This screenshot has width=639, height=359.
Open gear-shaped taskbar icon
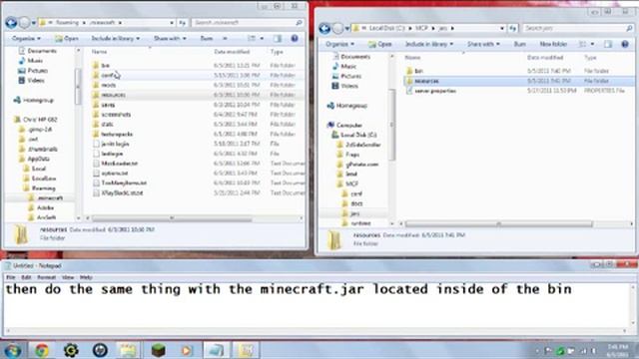tap(71, 350)
